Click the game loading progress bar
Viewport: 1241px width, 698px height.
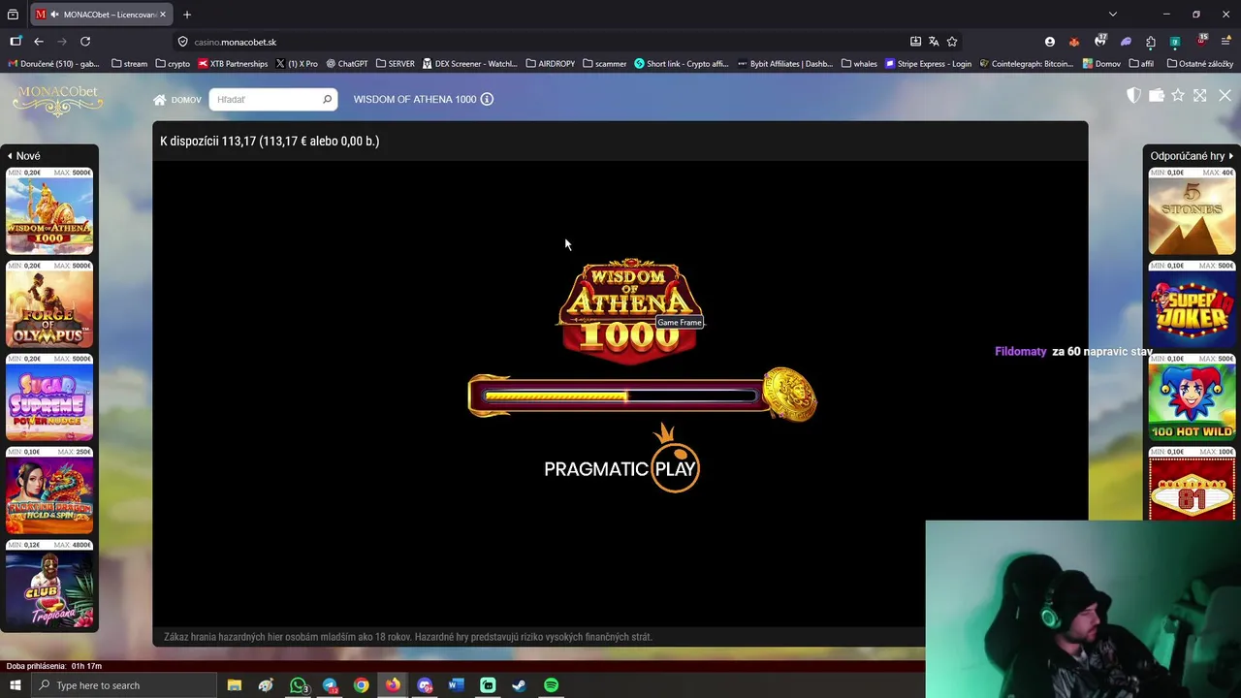coord(620,396)
